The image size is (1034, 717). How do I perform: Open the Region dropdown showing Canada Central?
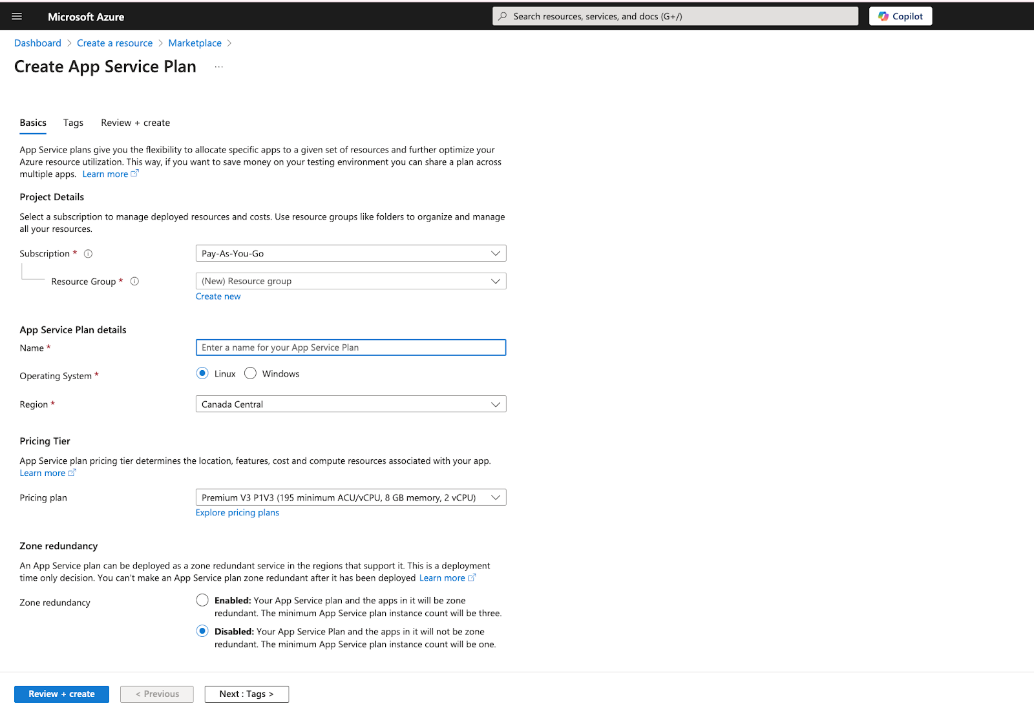pyautogui.click(x=351, y=404)
